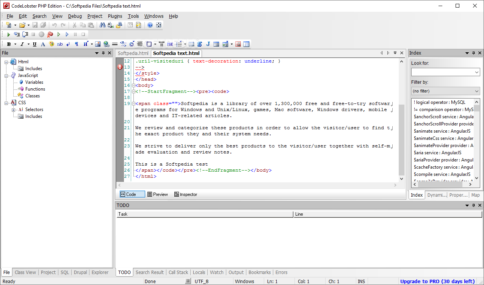The width and height of the screenshot is (484, 285).
Task: Sort by the Line column header
Action: pos(388,214)
